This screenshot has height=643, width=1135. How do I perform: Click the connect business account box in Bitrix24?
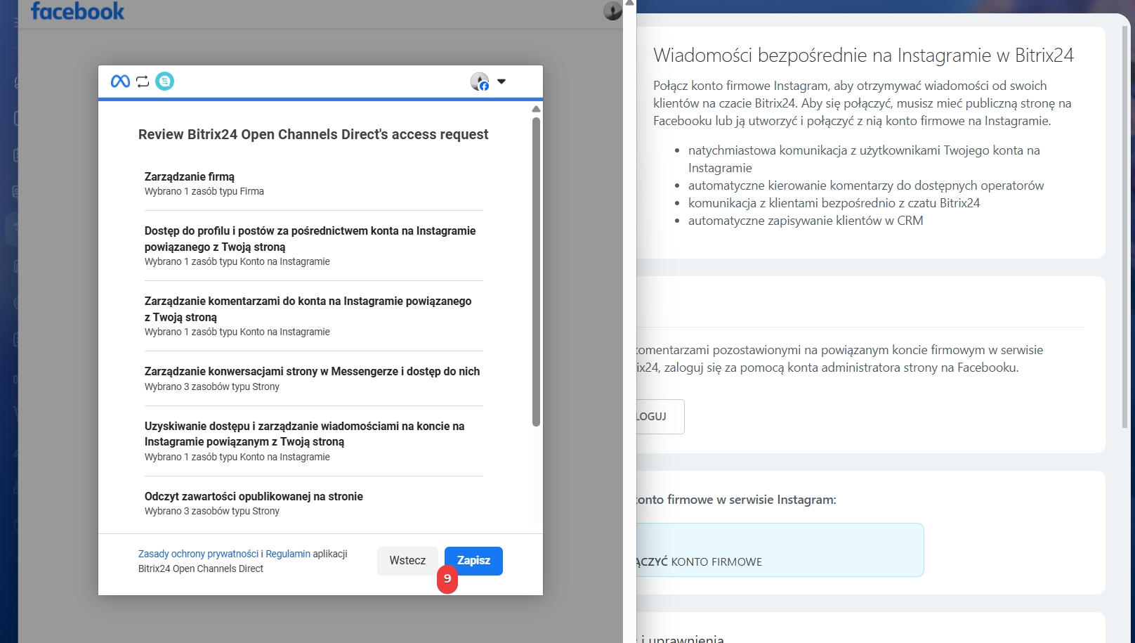[780, 550]
